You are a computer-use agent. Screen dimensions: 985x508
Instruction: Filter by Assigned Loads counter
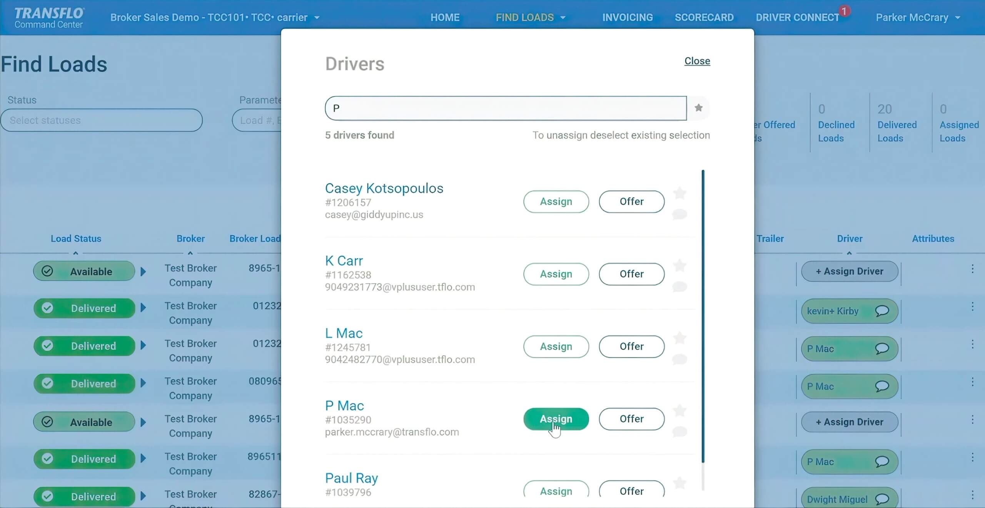959,123
